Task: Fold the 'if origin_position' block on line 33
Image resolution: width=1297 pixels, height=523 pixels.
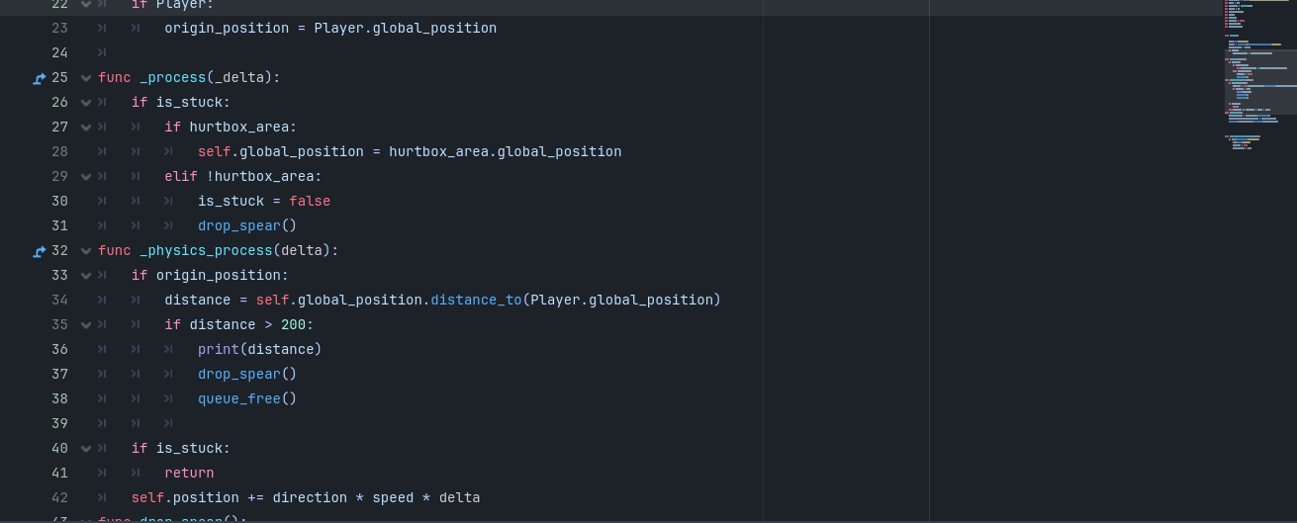Action: (86, 276)
